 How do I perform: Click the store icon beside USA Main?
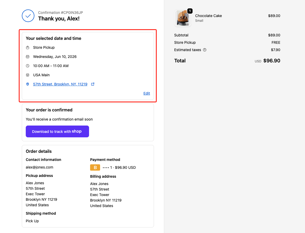pyautogui.click(x=28, y=75)
